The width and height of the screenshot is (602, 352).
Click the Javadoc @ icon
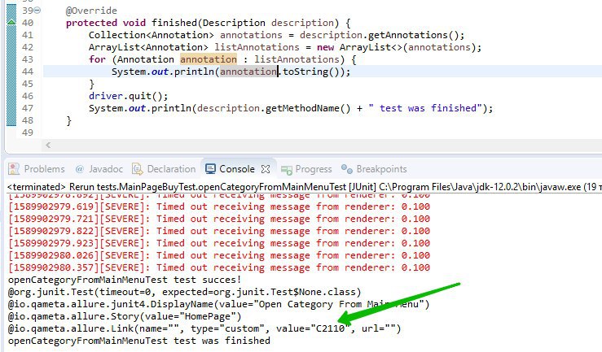point(80,169)
